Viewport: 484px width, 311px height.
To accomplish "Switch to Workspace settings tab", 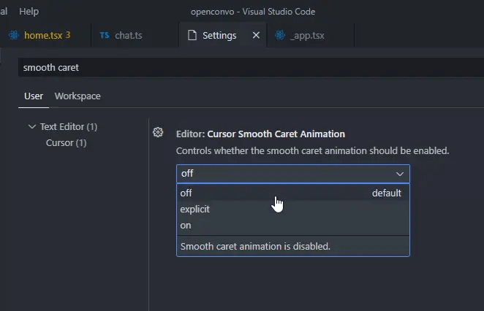I will click(77, 96).
